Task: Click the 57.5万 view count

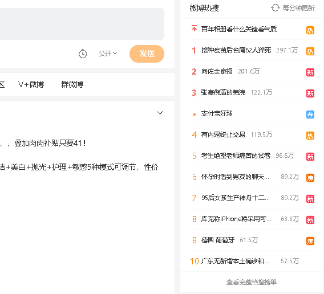Action: pyautogui.click(x=290, y=261)
